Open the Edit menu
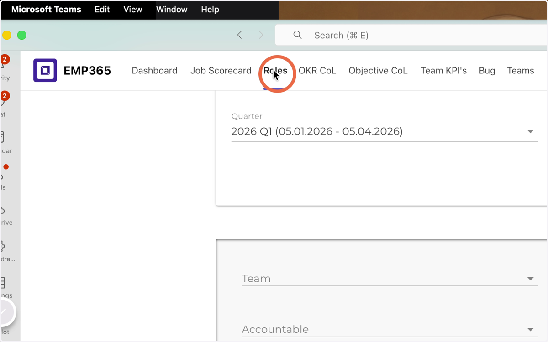The height and width of the screenshot is (342, 548). [102, 9]
